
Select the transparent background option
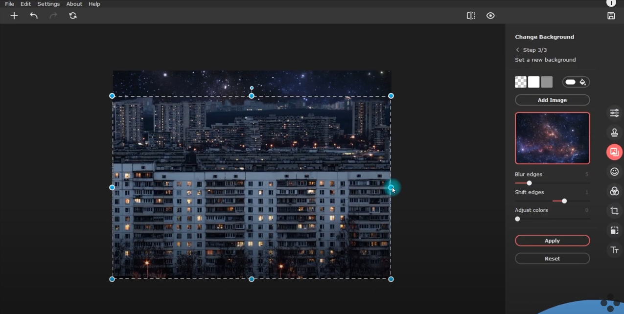[520, 82]
